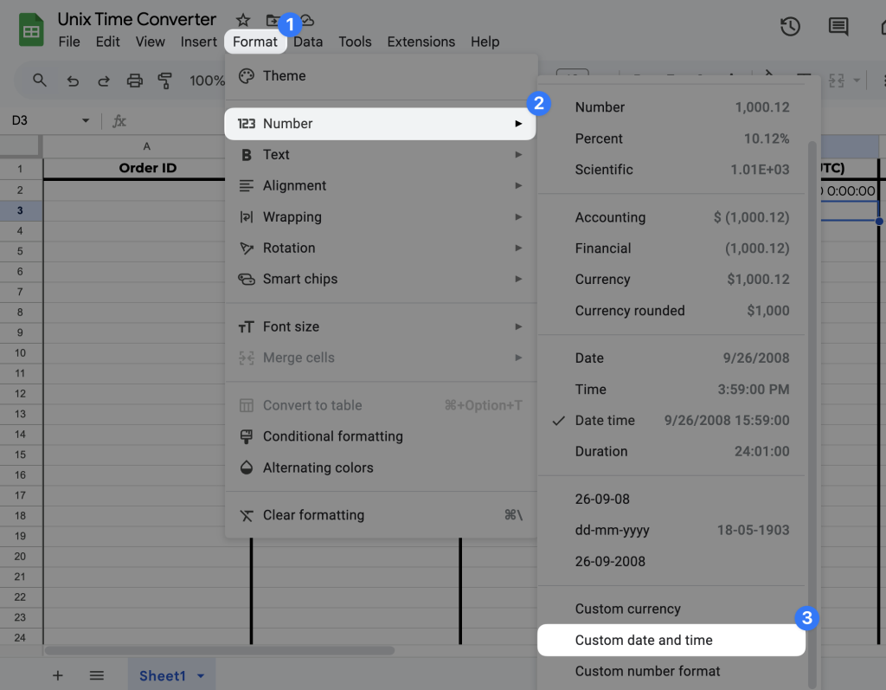886x690 pixels.
Task: Select the Paint format tool
Action: [x=165, y=80]
